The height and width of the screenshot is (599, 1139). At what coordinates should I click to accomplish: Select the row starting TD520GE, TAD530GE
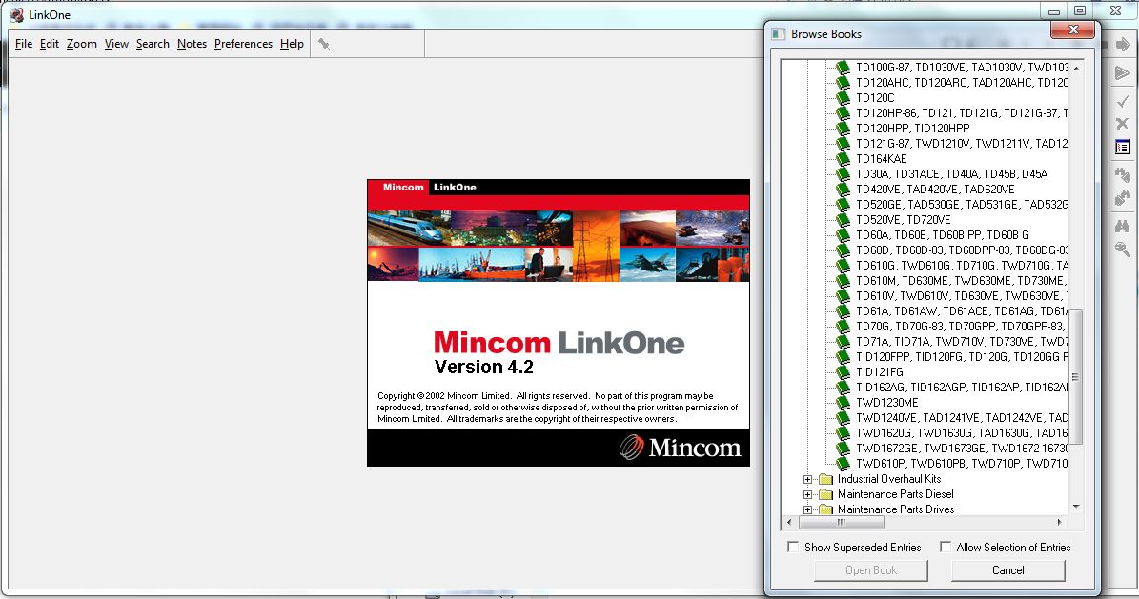961,205
